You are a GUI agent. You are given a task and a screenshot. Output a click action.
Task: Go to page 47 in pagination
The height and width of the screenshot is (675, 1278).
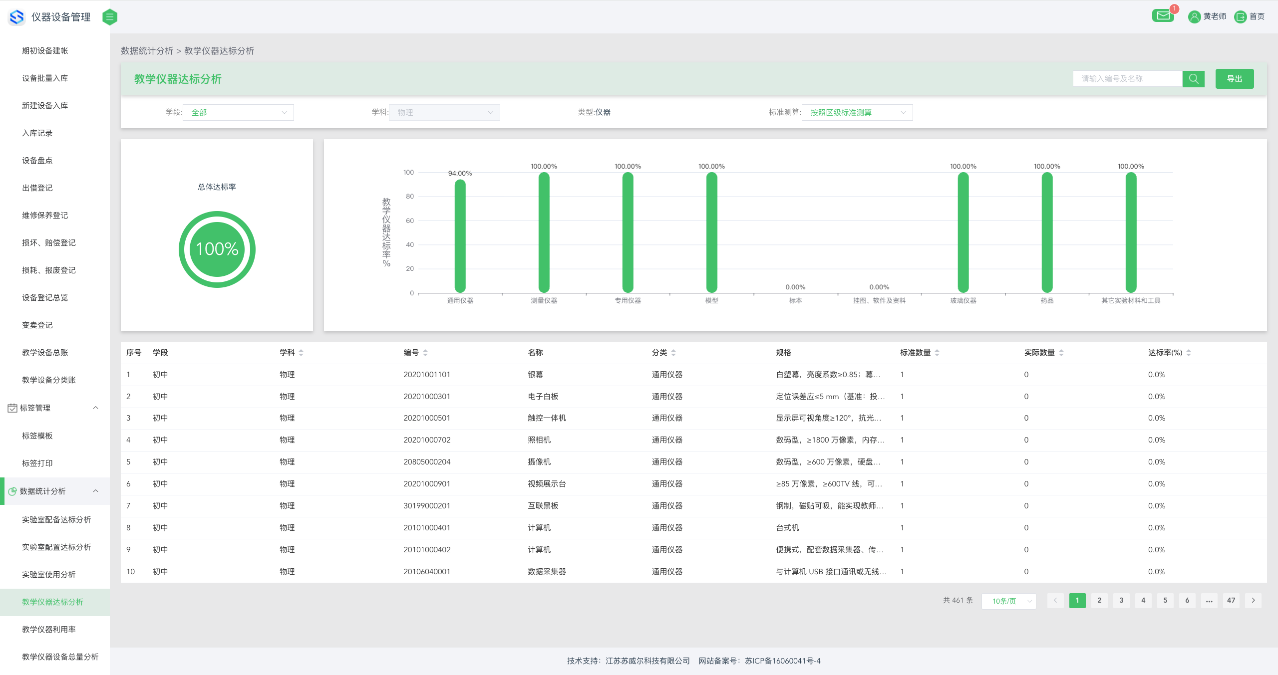coord(1231,601)
